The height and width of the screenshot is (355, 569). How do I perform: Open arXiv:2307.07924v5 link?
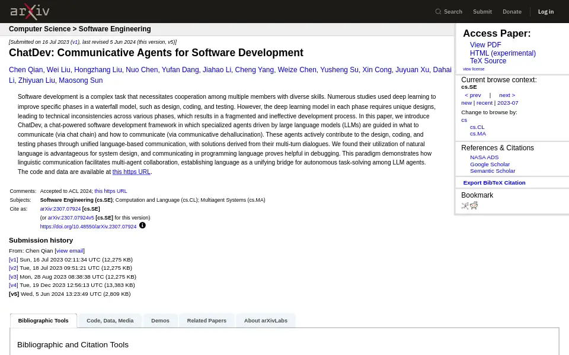[x=71, y=218]
